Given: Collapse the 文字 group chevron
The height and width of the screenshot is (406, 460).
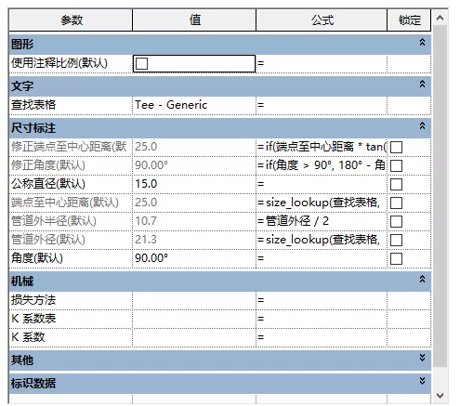Looking at the screenshot, I should 422,84.
